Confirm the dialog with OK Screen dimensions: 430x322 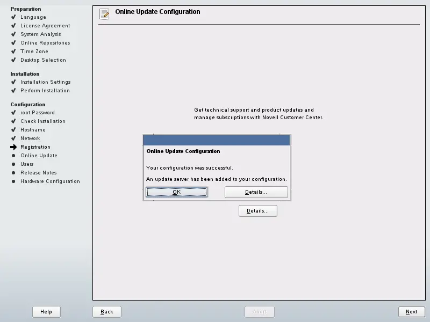[177, 192]
